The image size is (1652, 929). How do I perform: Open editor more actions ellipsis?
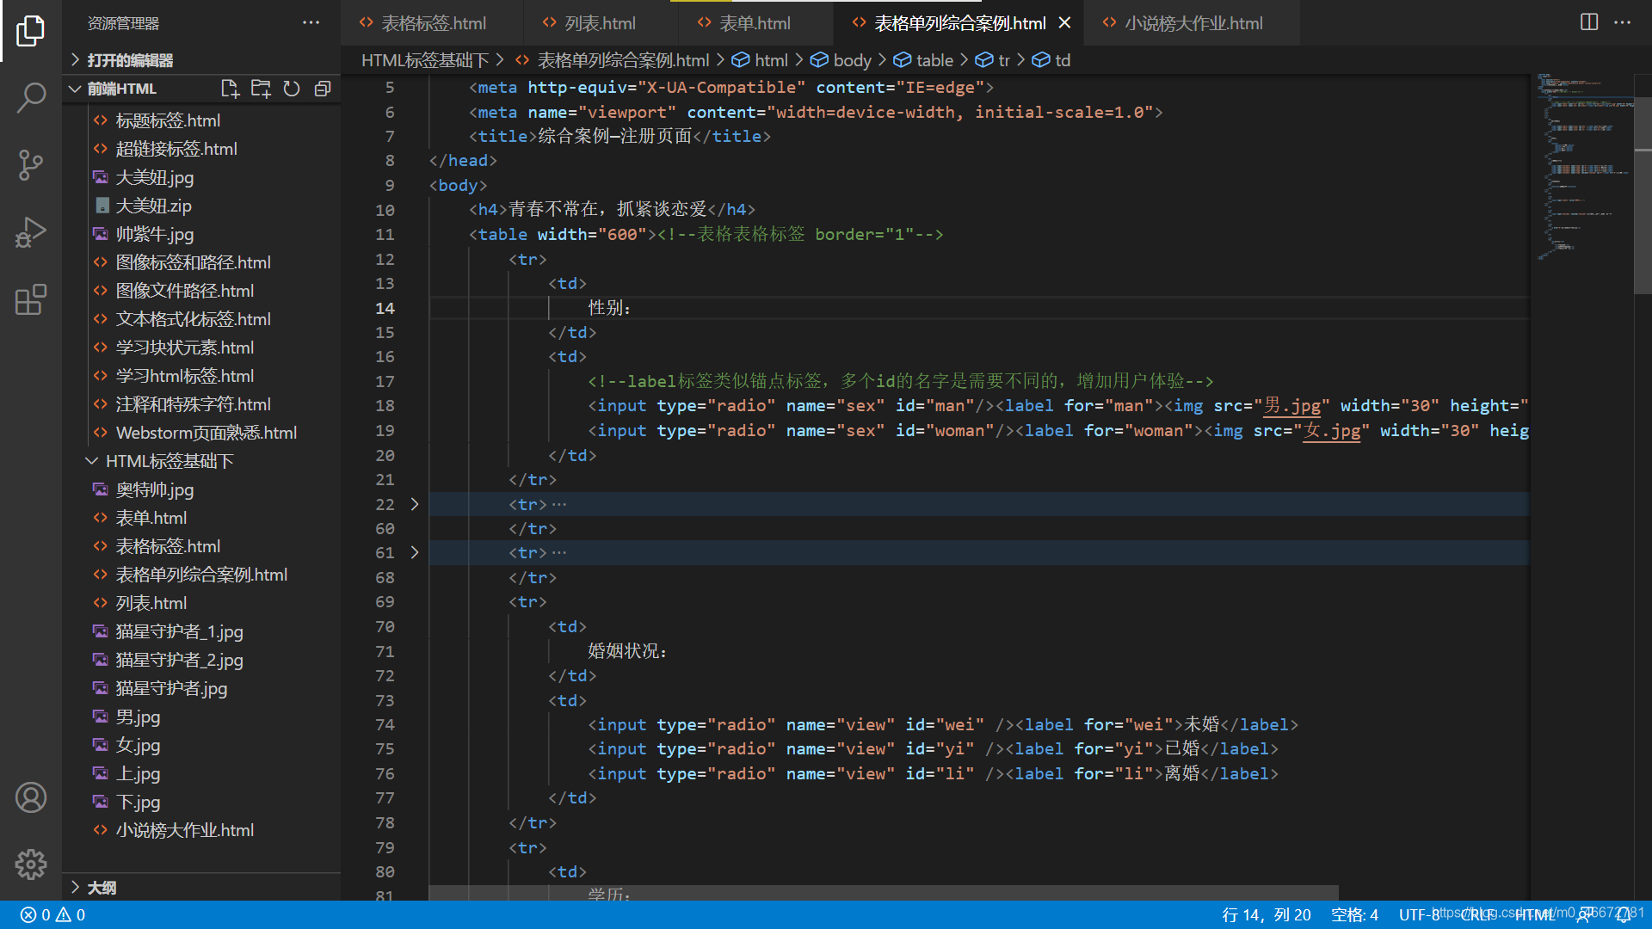[x=1622, y=22]
